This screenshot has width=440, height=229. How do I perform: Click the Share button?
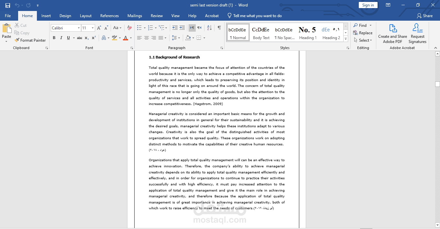(x=425, y=16)
